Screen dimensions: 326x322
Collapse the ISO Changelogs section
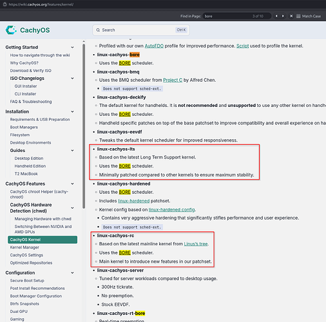pos(72,79)
